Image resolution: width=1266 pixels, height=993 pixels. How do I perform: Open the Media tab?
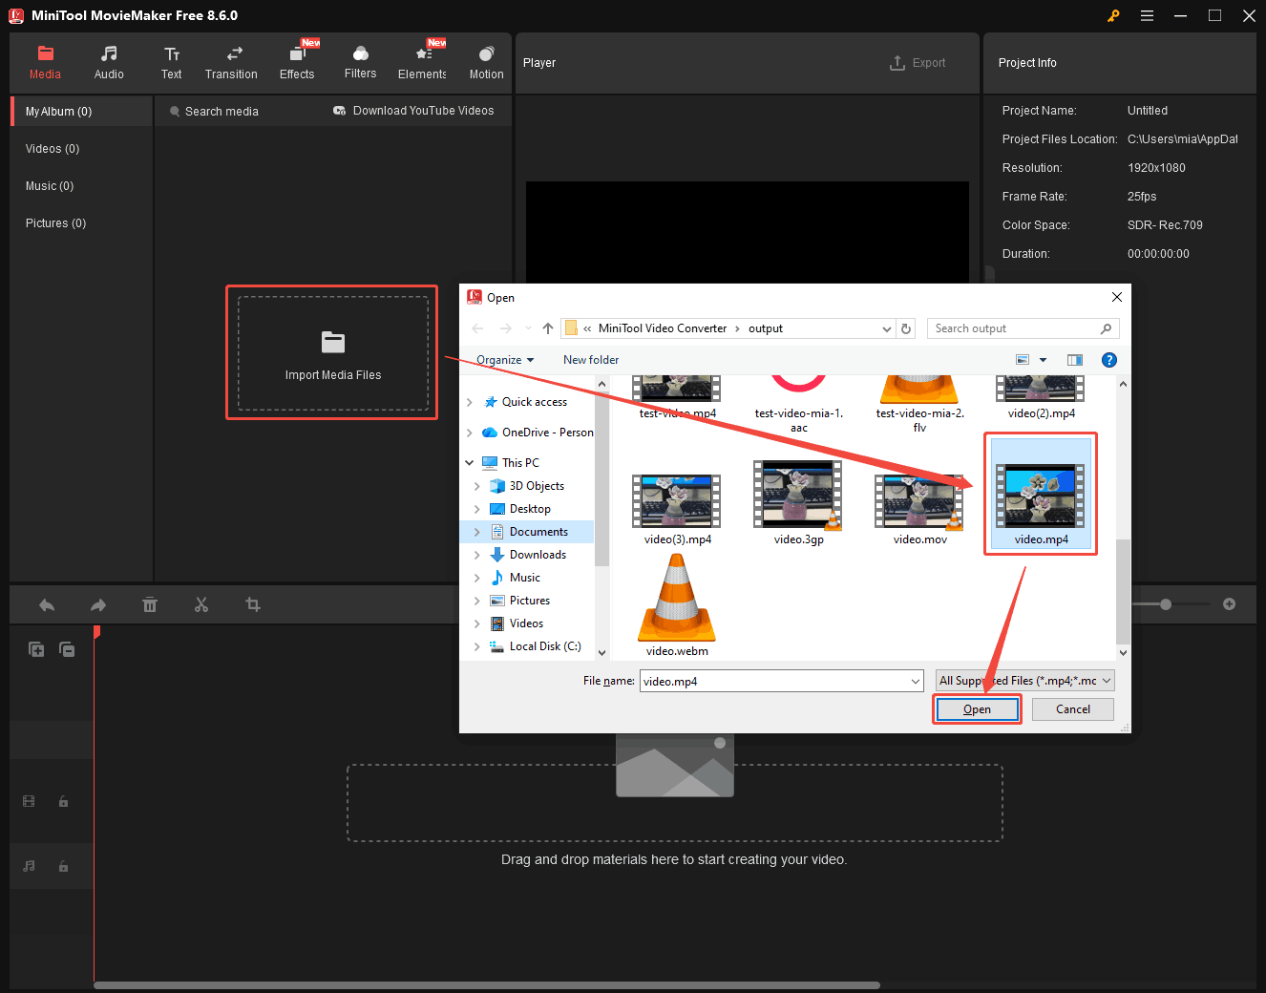pos(45,63)
